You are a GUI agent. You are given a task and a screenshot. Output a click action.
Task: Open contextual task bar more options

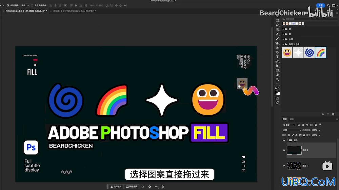[156, 187]
